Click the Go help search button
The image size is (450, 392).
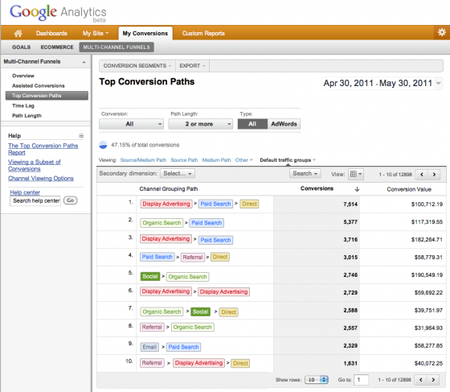(71, 200)
